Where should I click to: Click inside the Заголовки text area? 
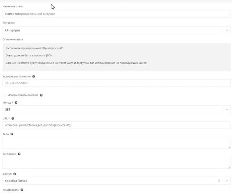[x=113, y=162]
